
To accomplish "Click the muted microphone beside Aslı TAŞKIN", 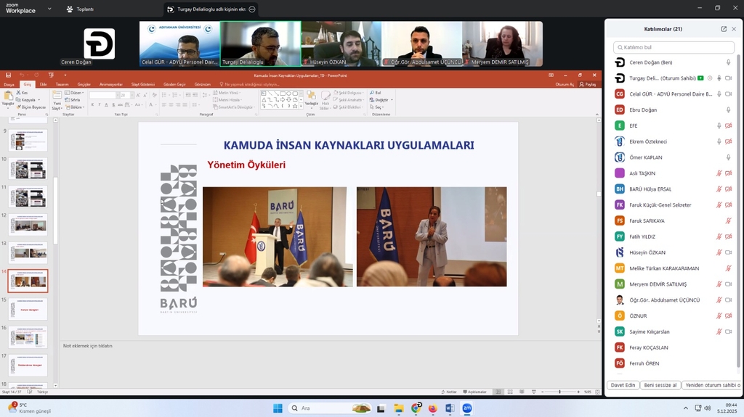I will (719, 173).
